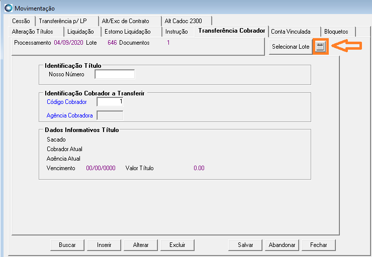Click the Sacado label
Image resolution: width=372 pixels, height=257 pixels.
tap(56, 140)
